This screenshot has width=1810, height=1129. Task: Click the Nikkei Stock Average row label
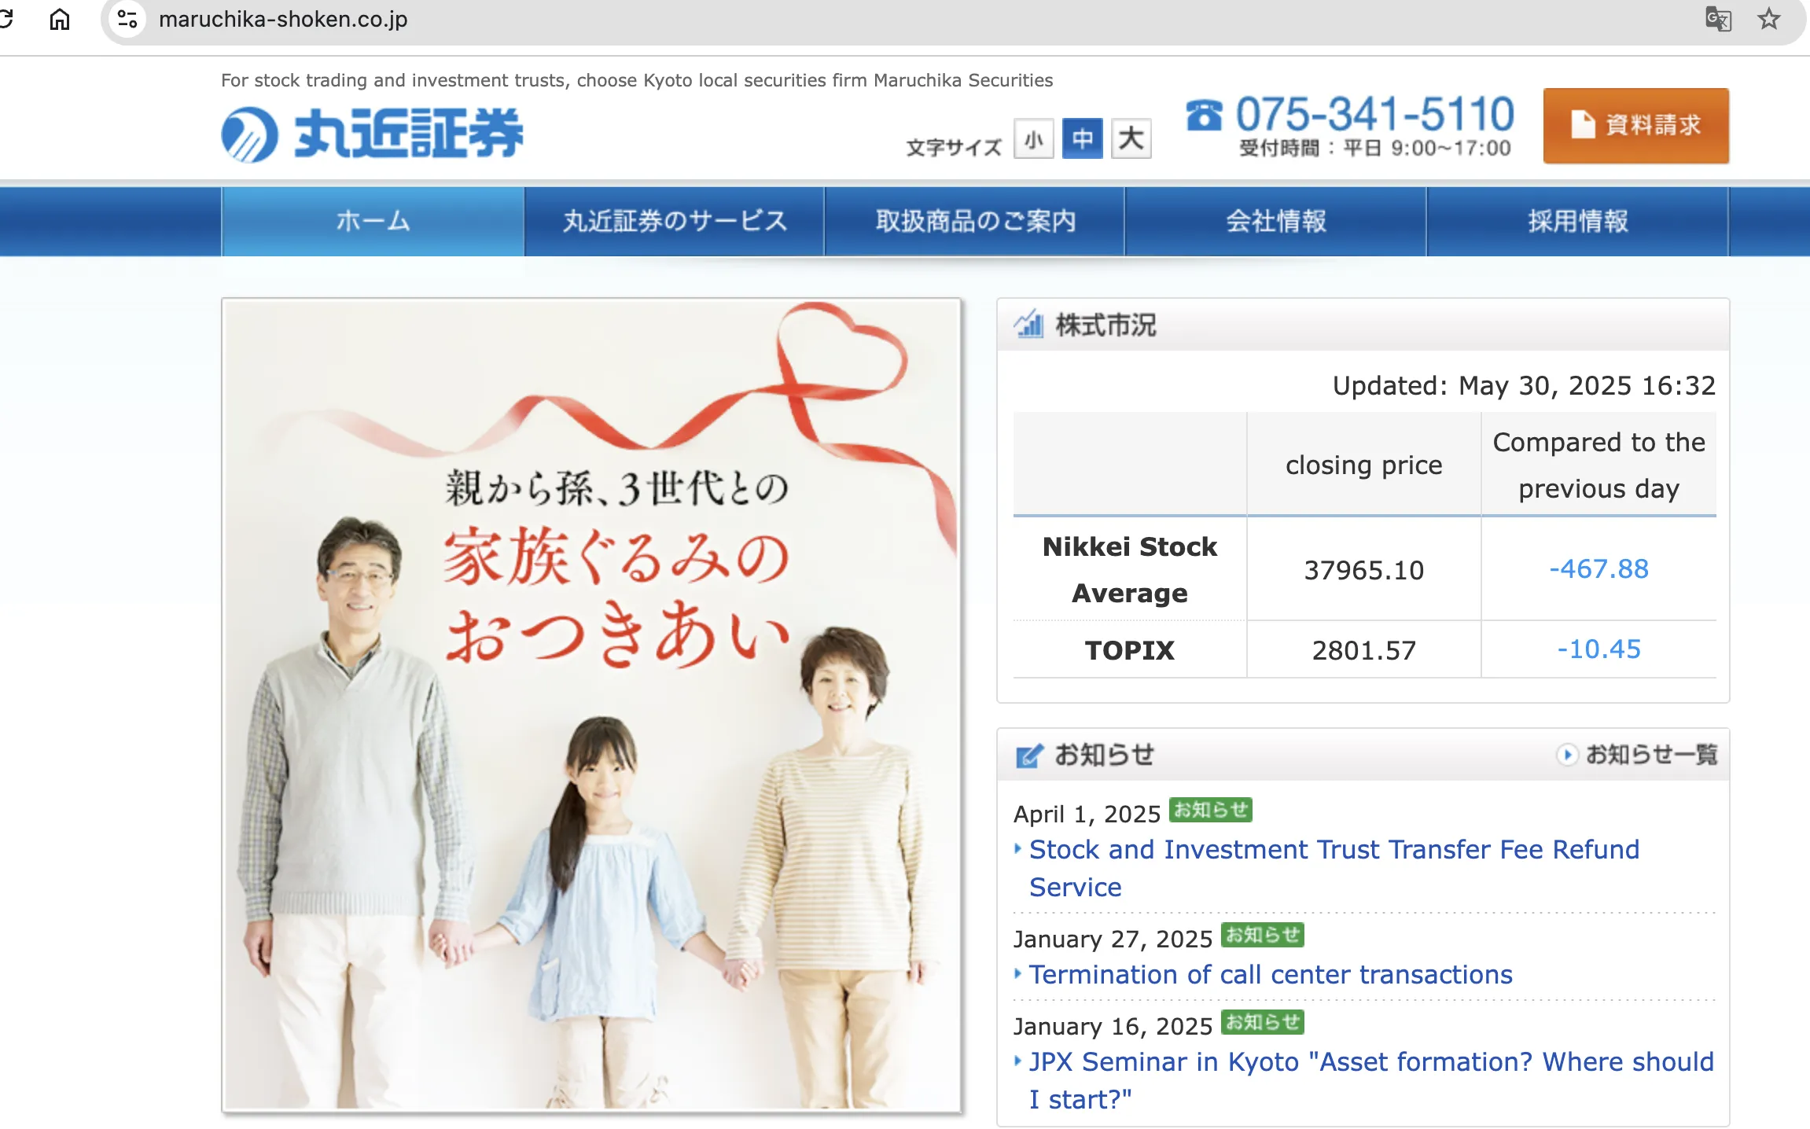[1129, 569]
